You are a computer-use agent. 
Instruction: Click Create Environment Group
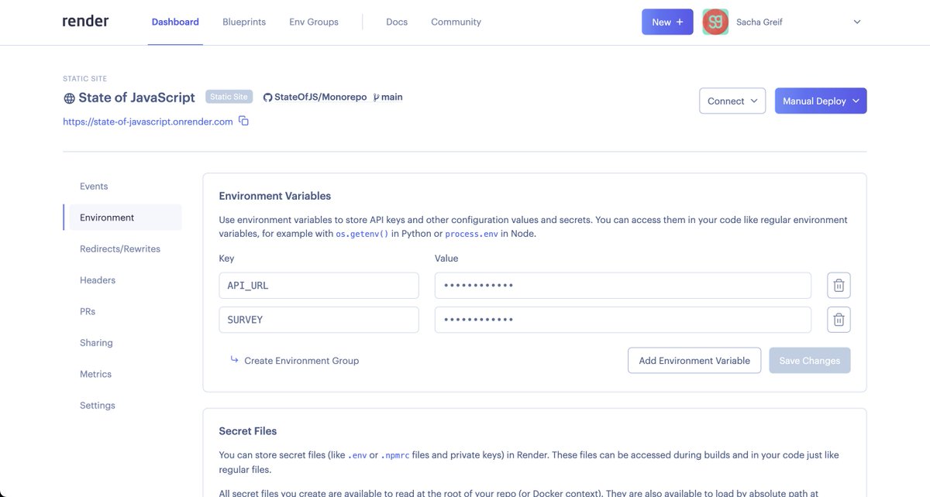[294, 361]
